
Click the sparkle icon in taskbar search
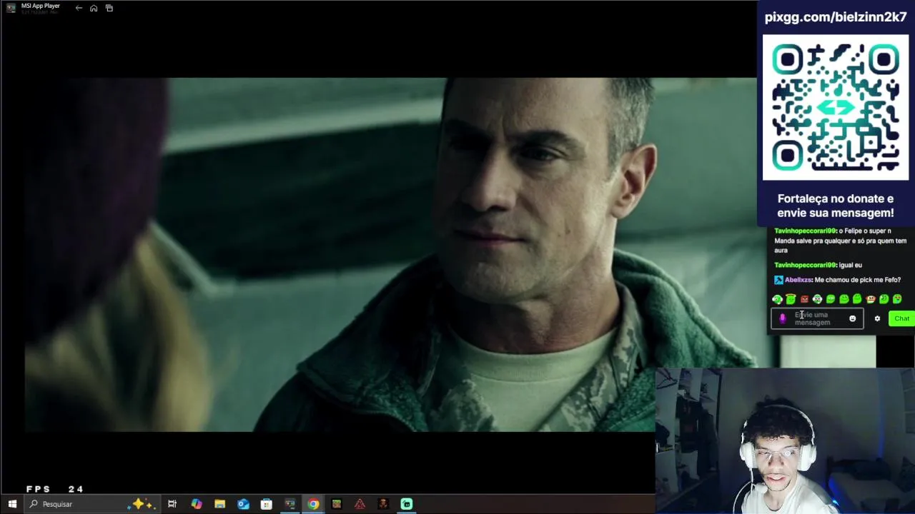click(142, 504)
